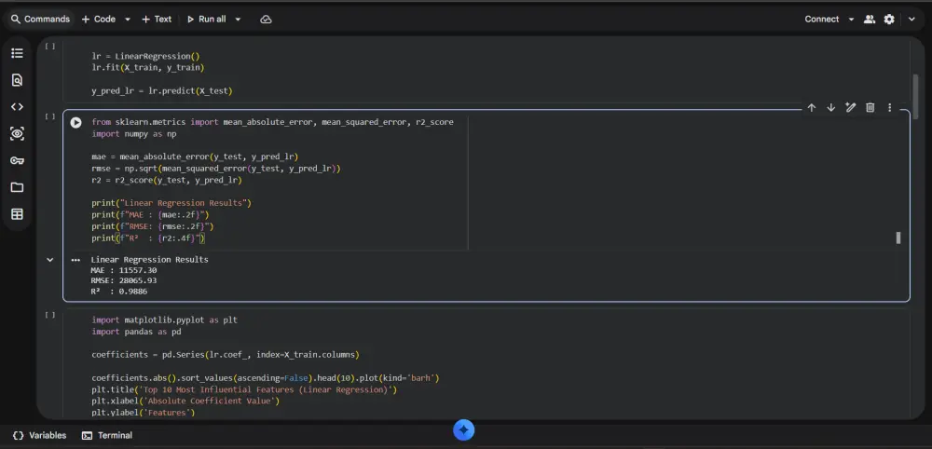
Task: Open the Code snippets sidebar icon
Action: coord(17,107)
